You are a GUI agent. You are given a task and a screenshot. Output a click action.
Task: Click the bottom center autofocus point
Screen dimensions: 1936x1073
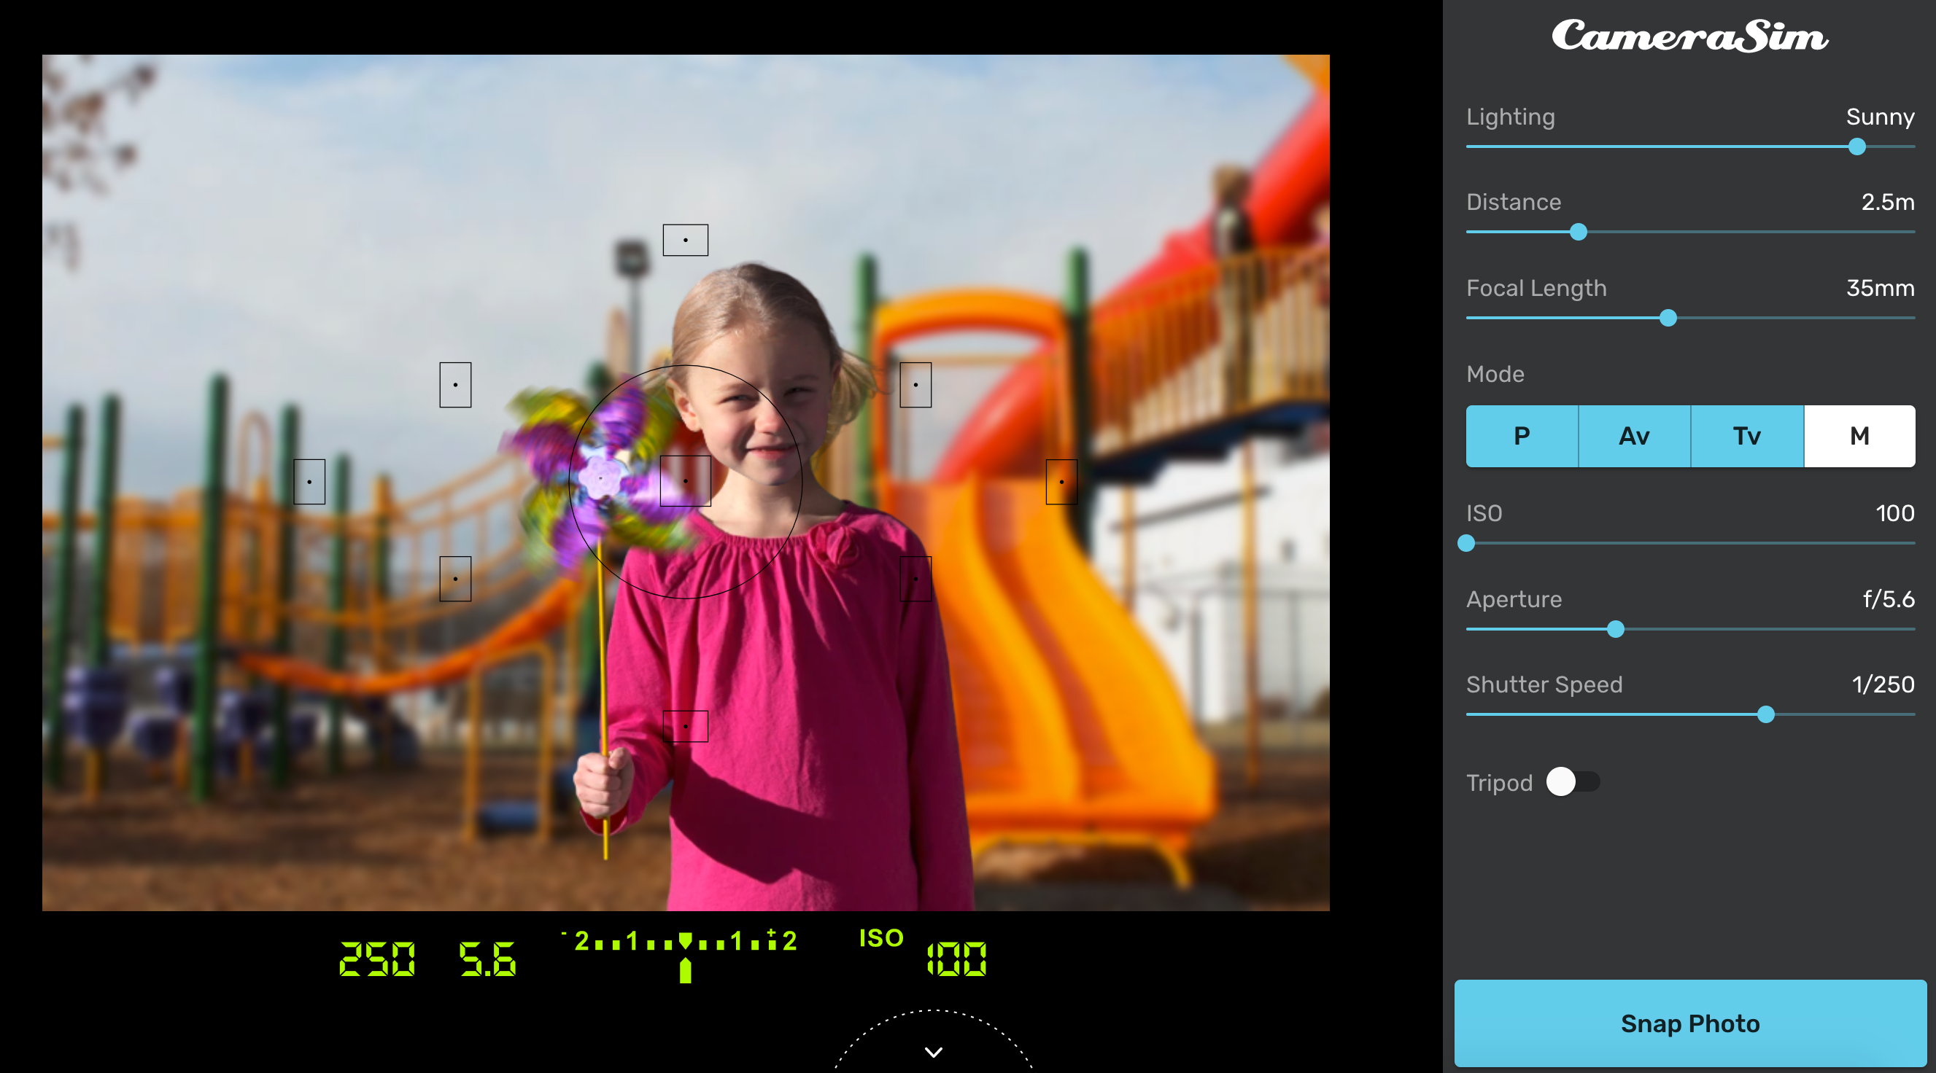click(x=685, y=726)
